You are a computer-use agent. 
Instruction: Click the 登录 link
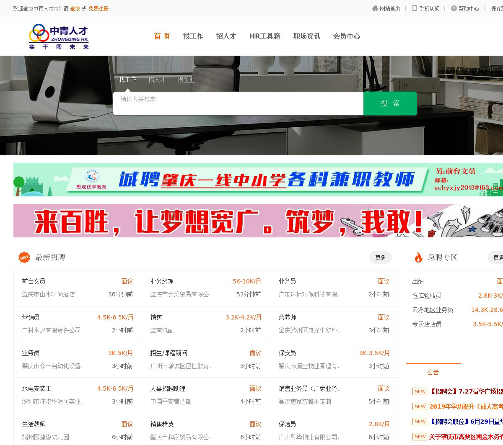pos(75,8)
